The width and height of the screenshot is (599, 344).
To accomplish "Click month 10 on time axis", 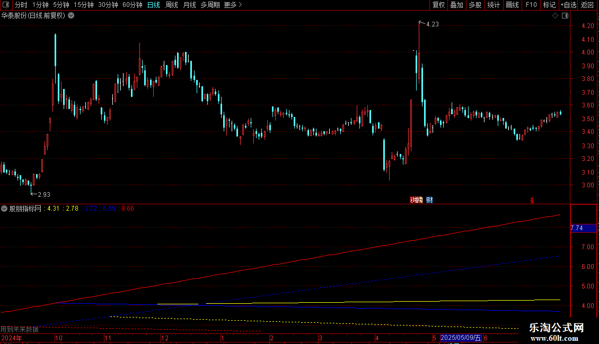I will point(59,338).
